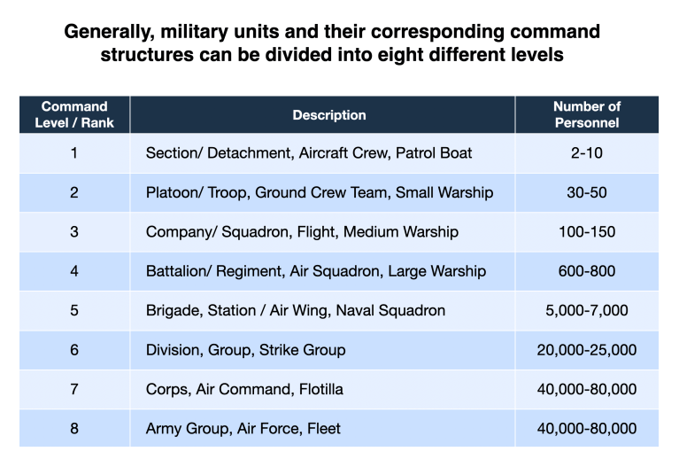679x467 pixels.
Task: Select the "5,000-7,000" personnel cell
Action: (586, 311)
